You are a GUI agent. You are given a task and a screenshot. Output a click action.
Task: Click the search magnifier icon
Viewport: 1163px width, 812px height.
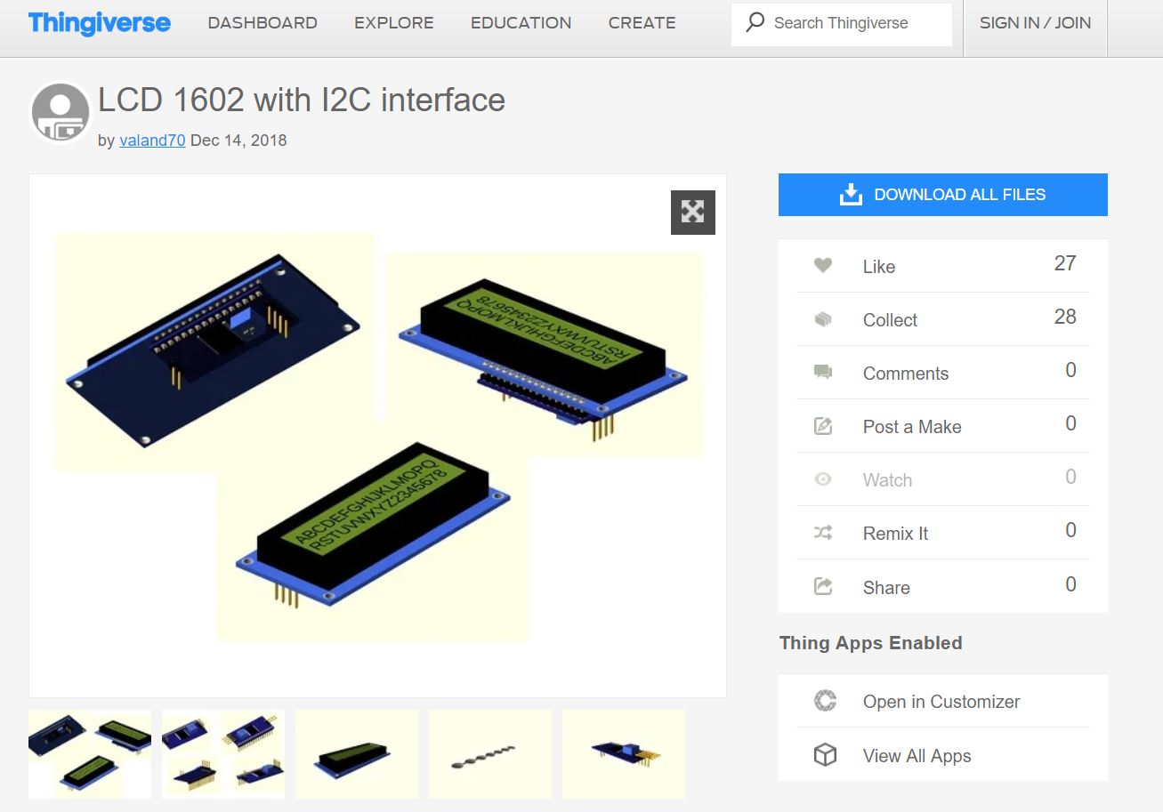pos(755,22)
